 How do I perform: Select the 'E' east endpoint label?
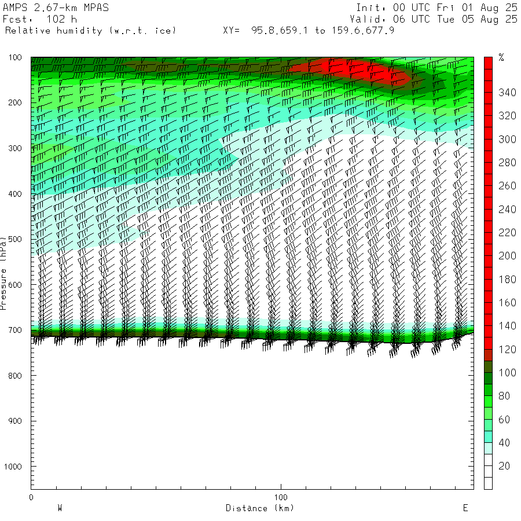[465, 508]
